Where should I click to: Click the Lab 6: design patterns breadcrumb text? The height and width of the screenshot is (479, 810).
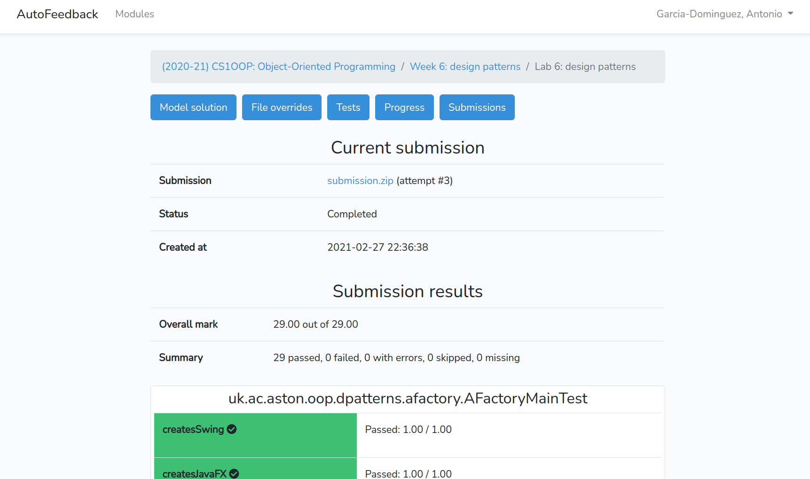585,67
